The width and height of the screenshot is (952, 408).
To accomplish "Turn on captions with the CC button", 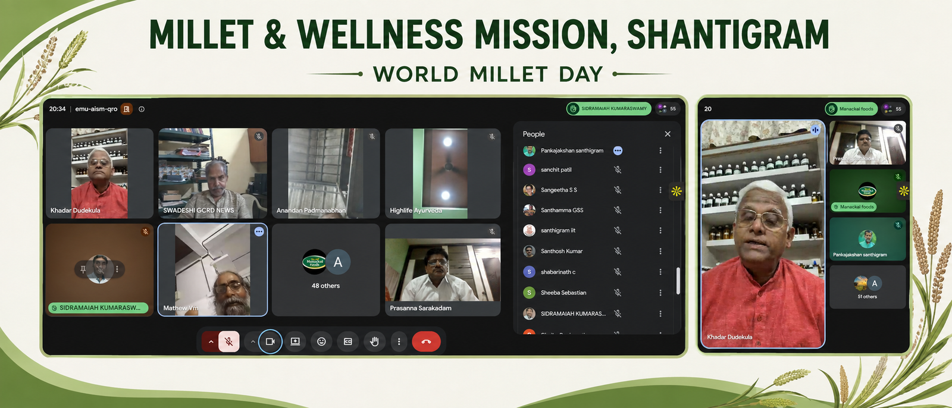I will point(348,341).
